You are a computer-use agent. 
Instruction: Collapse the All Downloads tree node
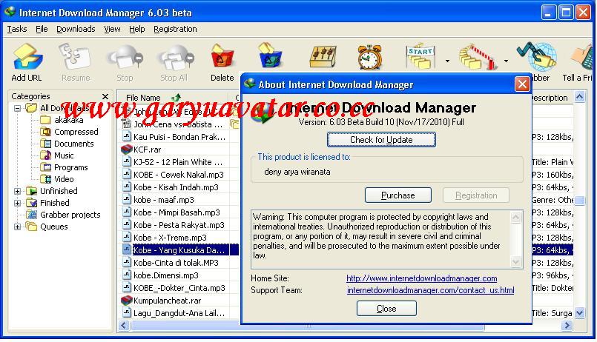(x=18, y=108)
